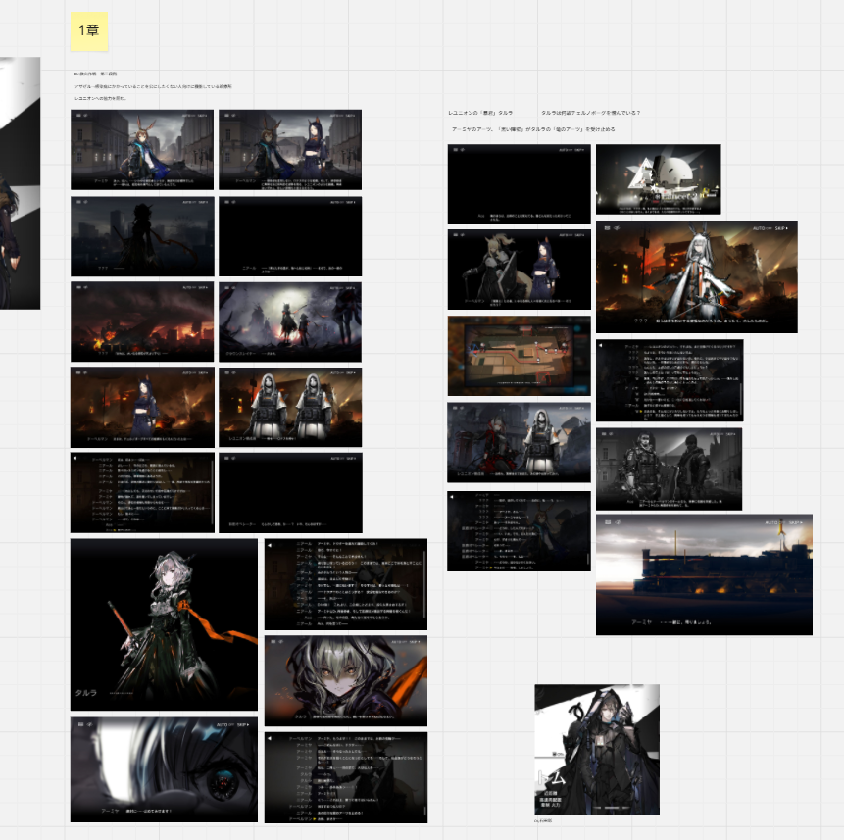
Task: Select the dialogue log with faint Amiya background
Action: tap(519, 531)
